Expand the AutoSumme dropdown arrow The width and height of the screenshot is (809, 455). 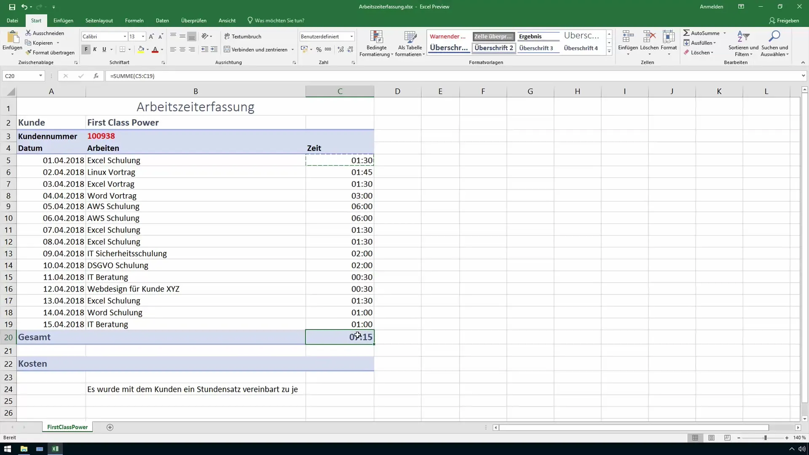725,33
